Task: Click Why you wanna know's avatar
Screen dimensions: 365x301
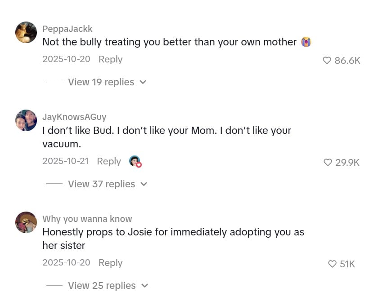Action: tap(26, 222)
